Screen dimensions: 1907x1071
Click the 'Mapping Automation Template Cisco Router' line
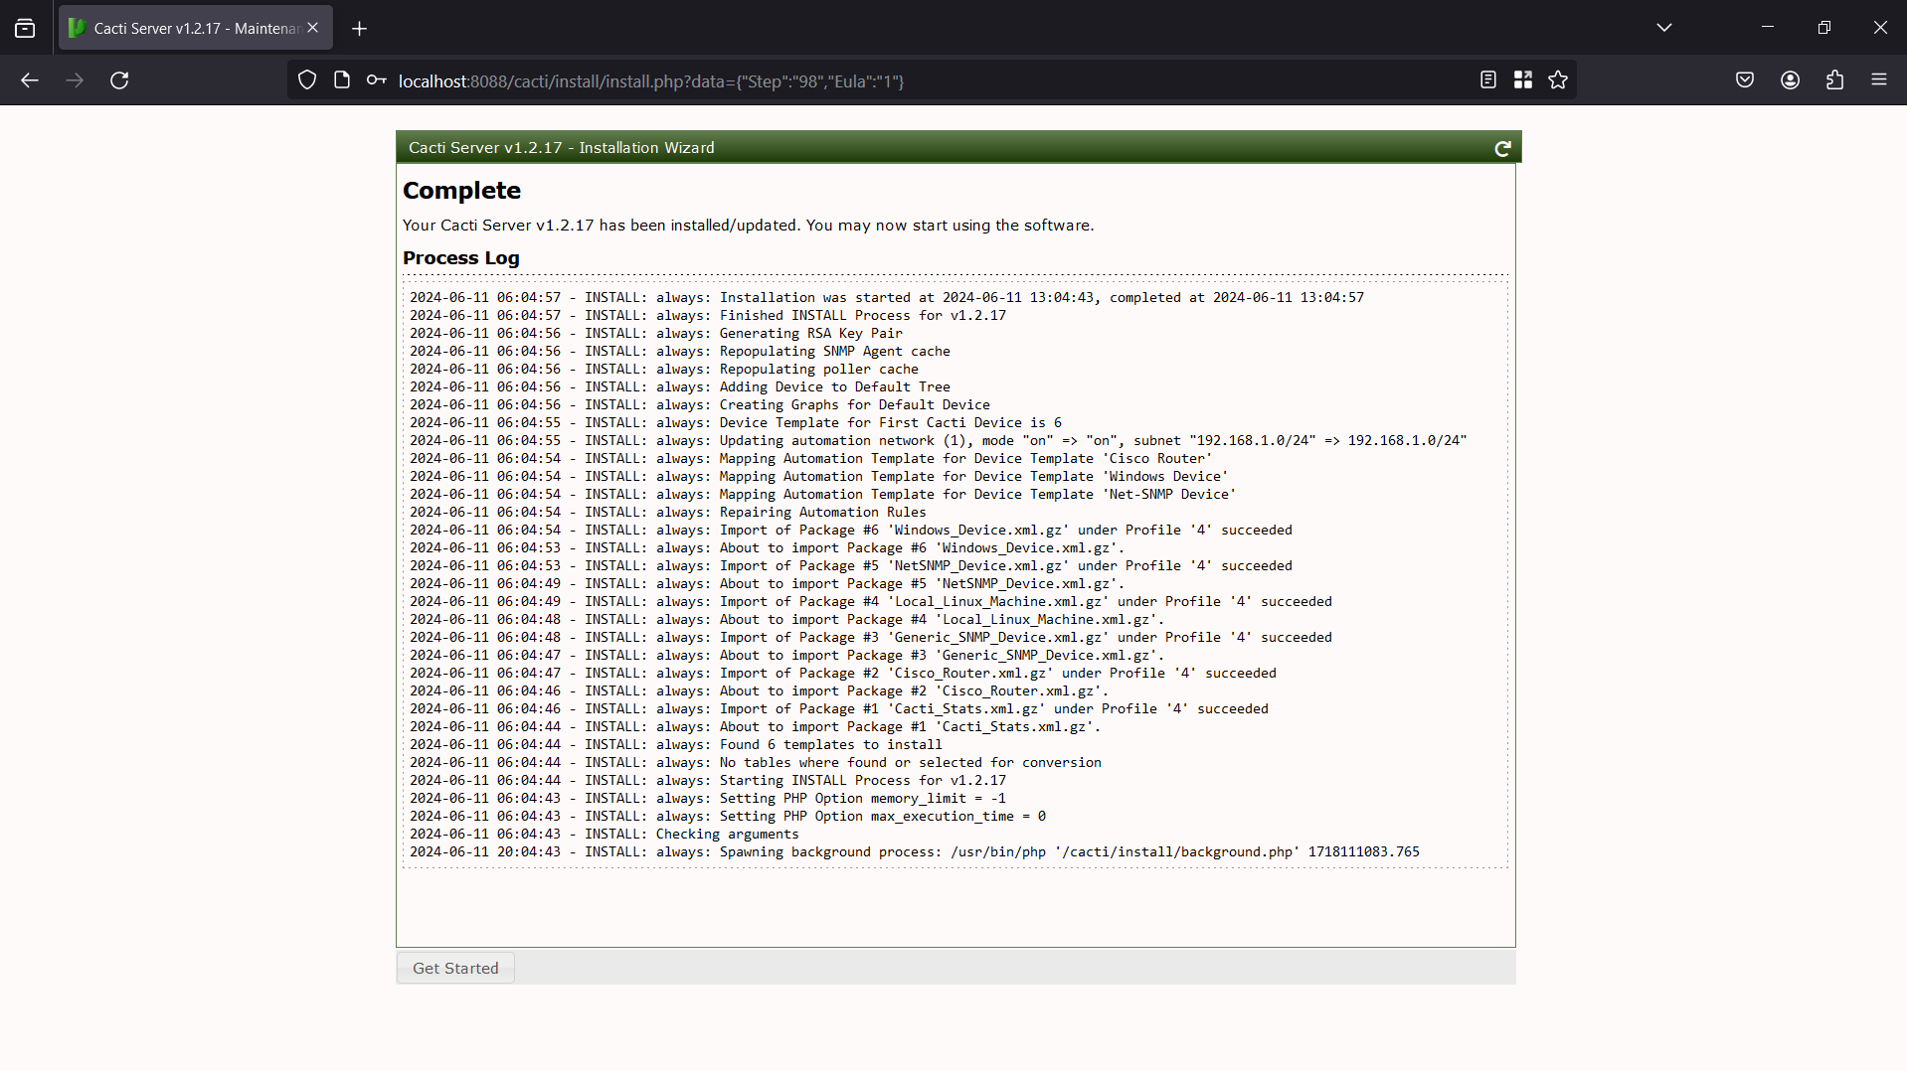pyautogui.click(x=811, y=459)
